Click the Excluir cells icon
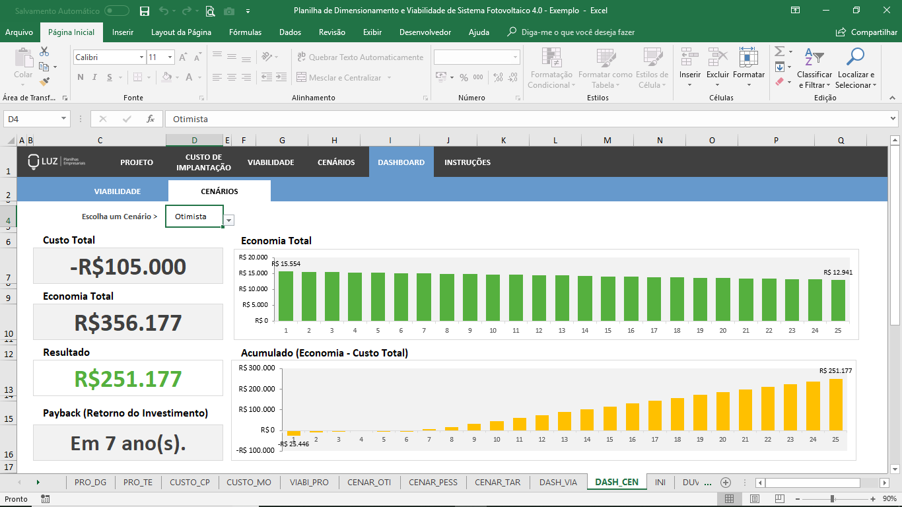This screenshot has height=507, width=902. [718, 57]
